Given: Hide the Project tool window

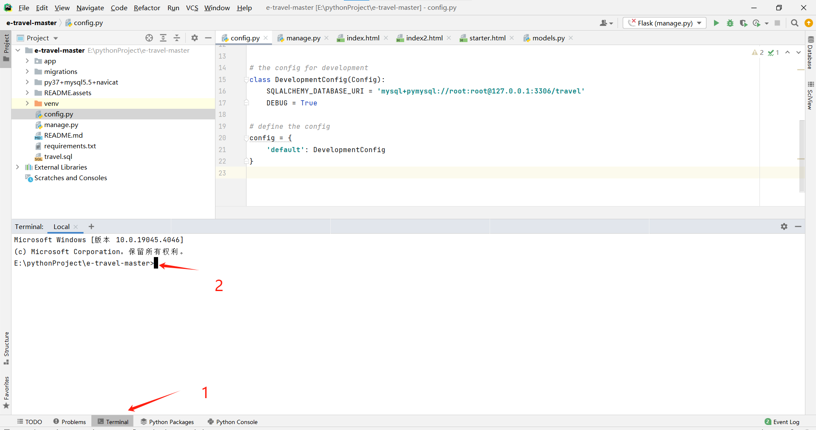Looking at the screenshot, I should click(x=208, y=38).
